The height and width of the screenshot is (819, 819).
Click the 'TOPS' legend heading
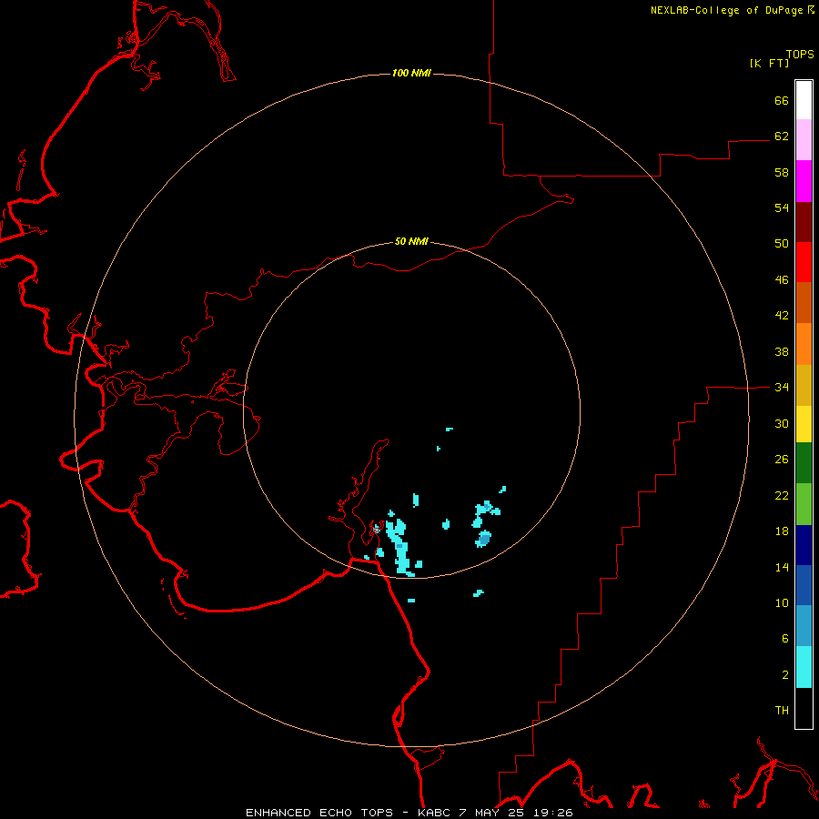(x=800, y=55)
